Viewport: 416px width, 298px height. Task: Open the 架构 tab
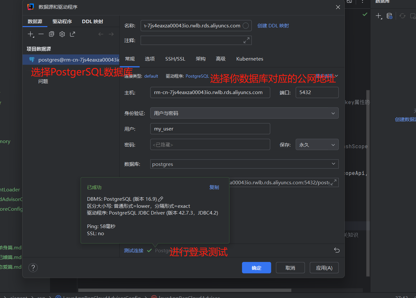201,59
